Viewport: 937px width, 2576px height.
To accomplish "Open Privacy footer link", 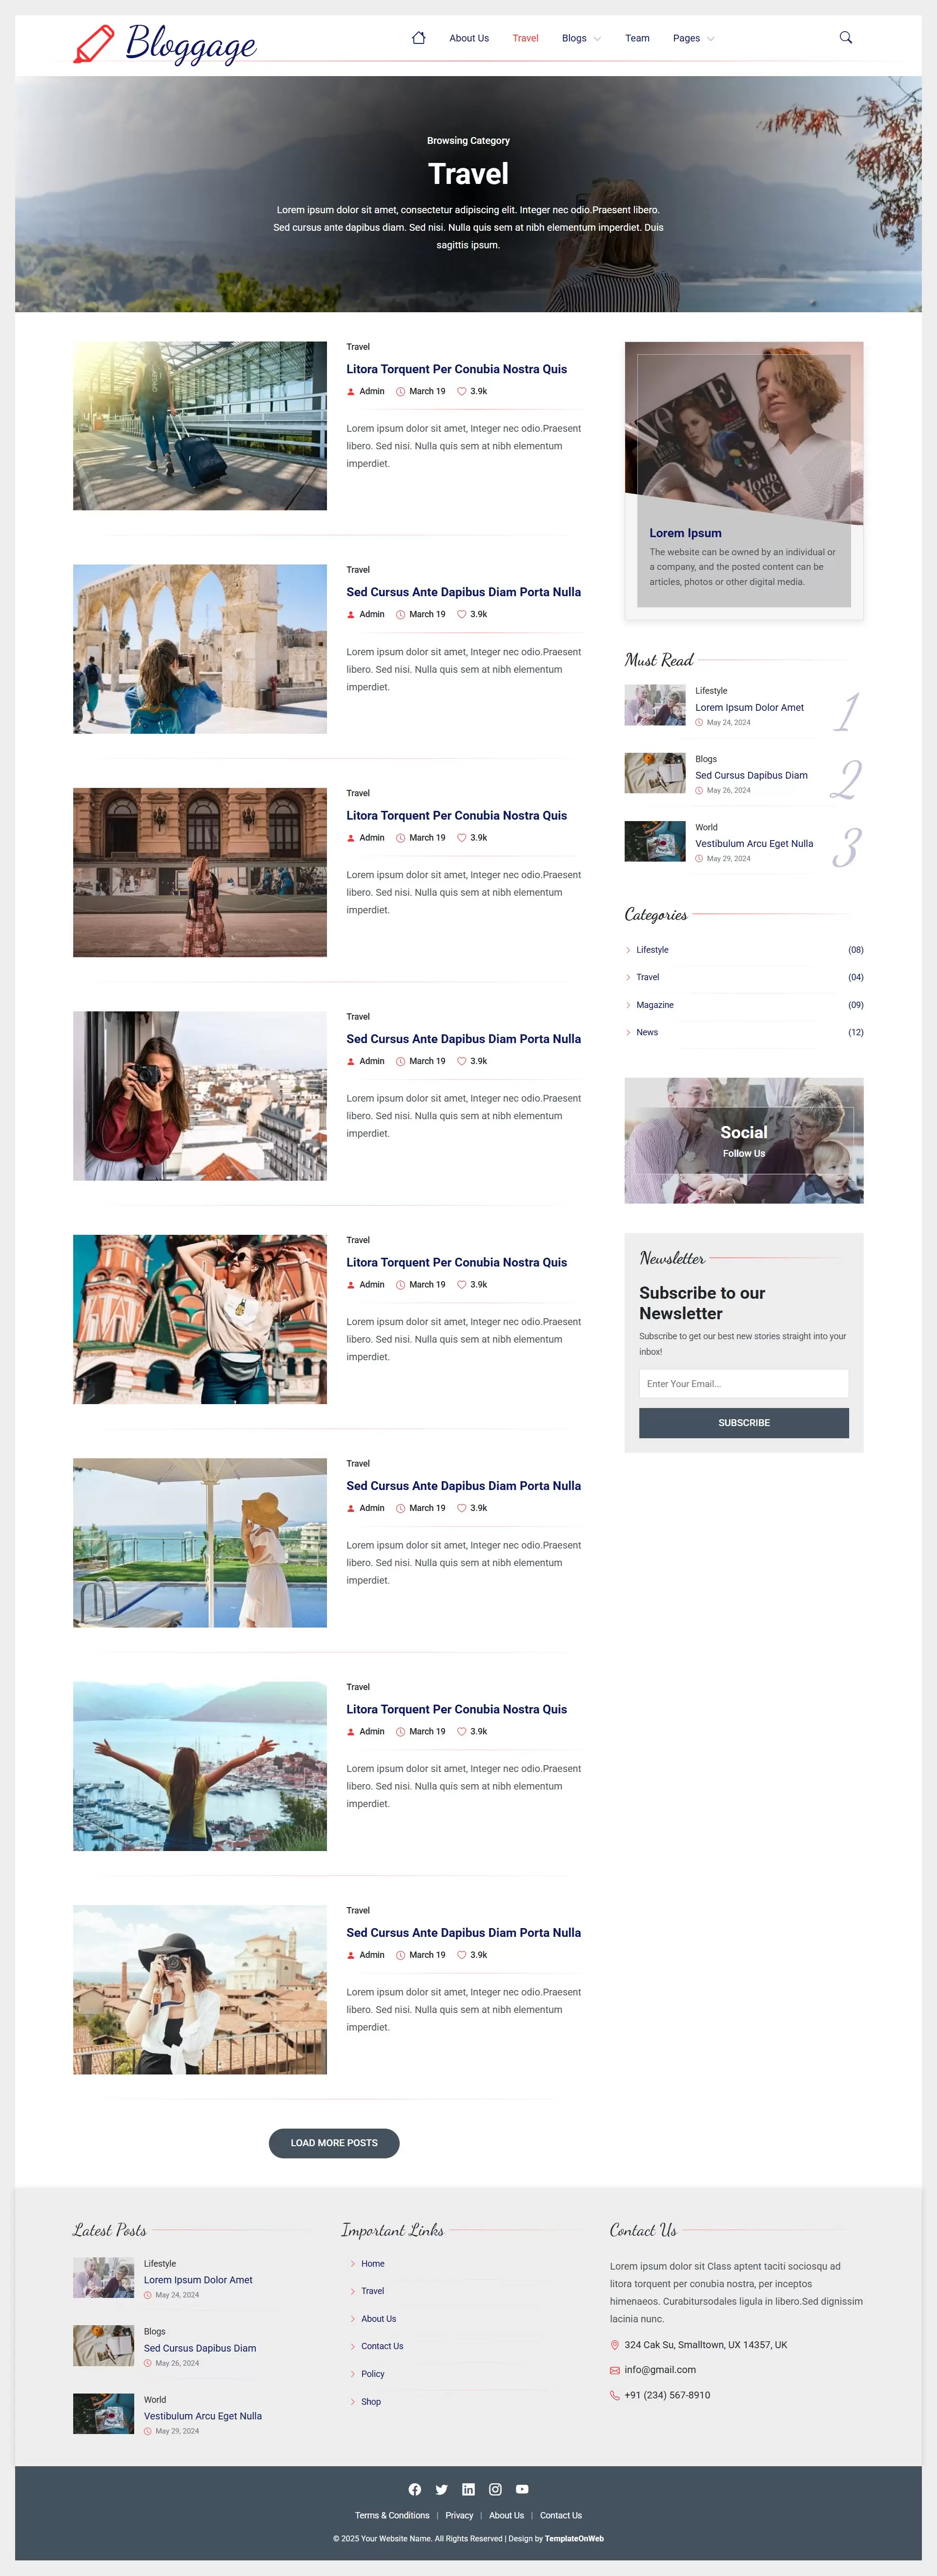I will pos(459,2515).
